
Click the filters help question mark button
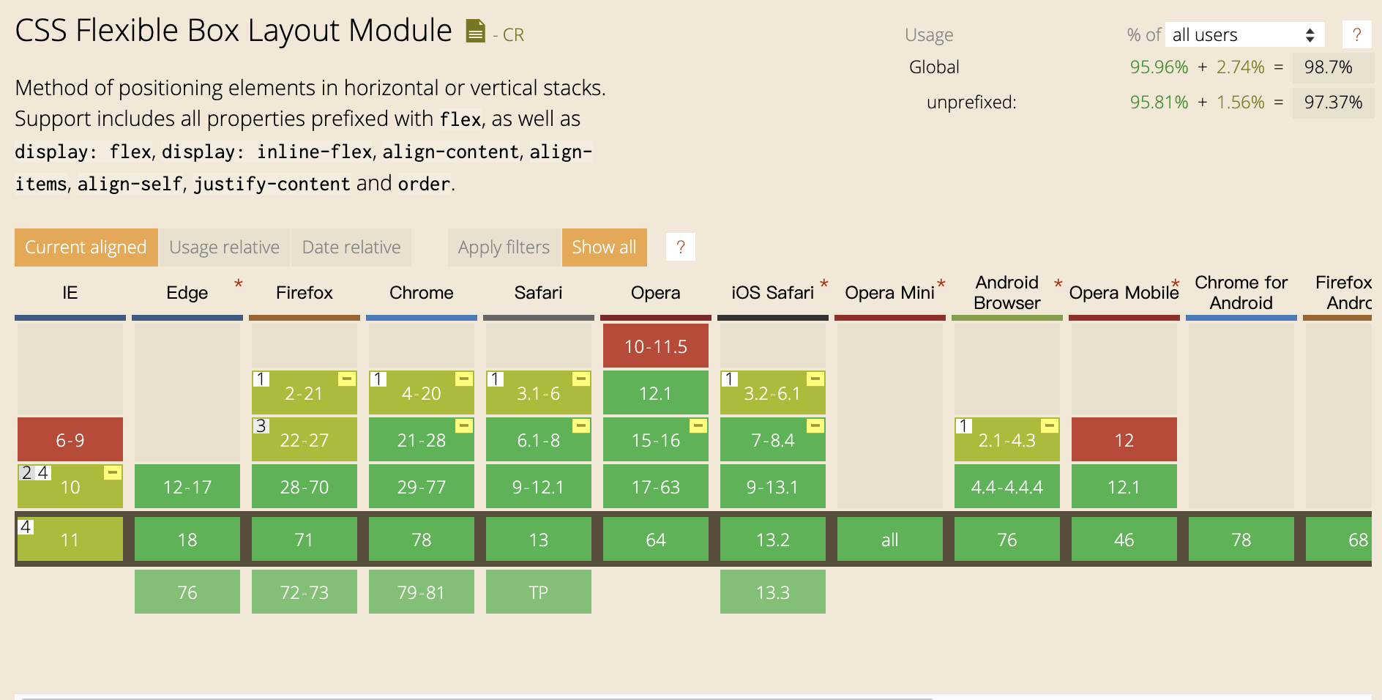coord(680,247)
